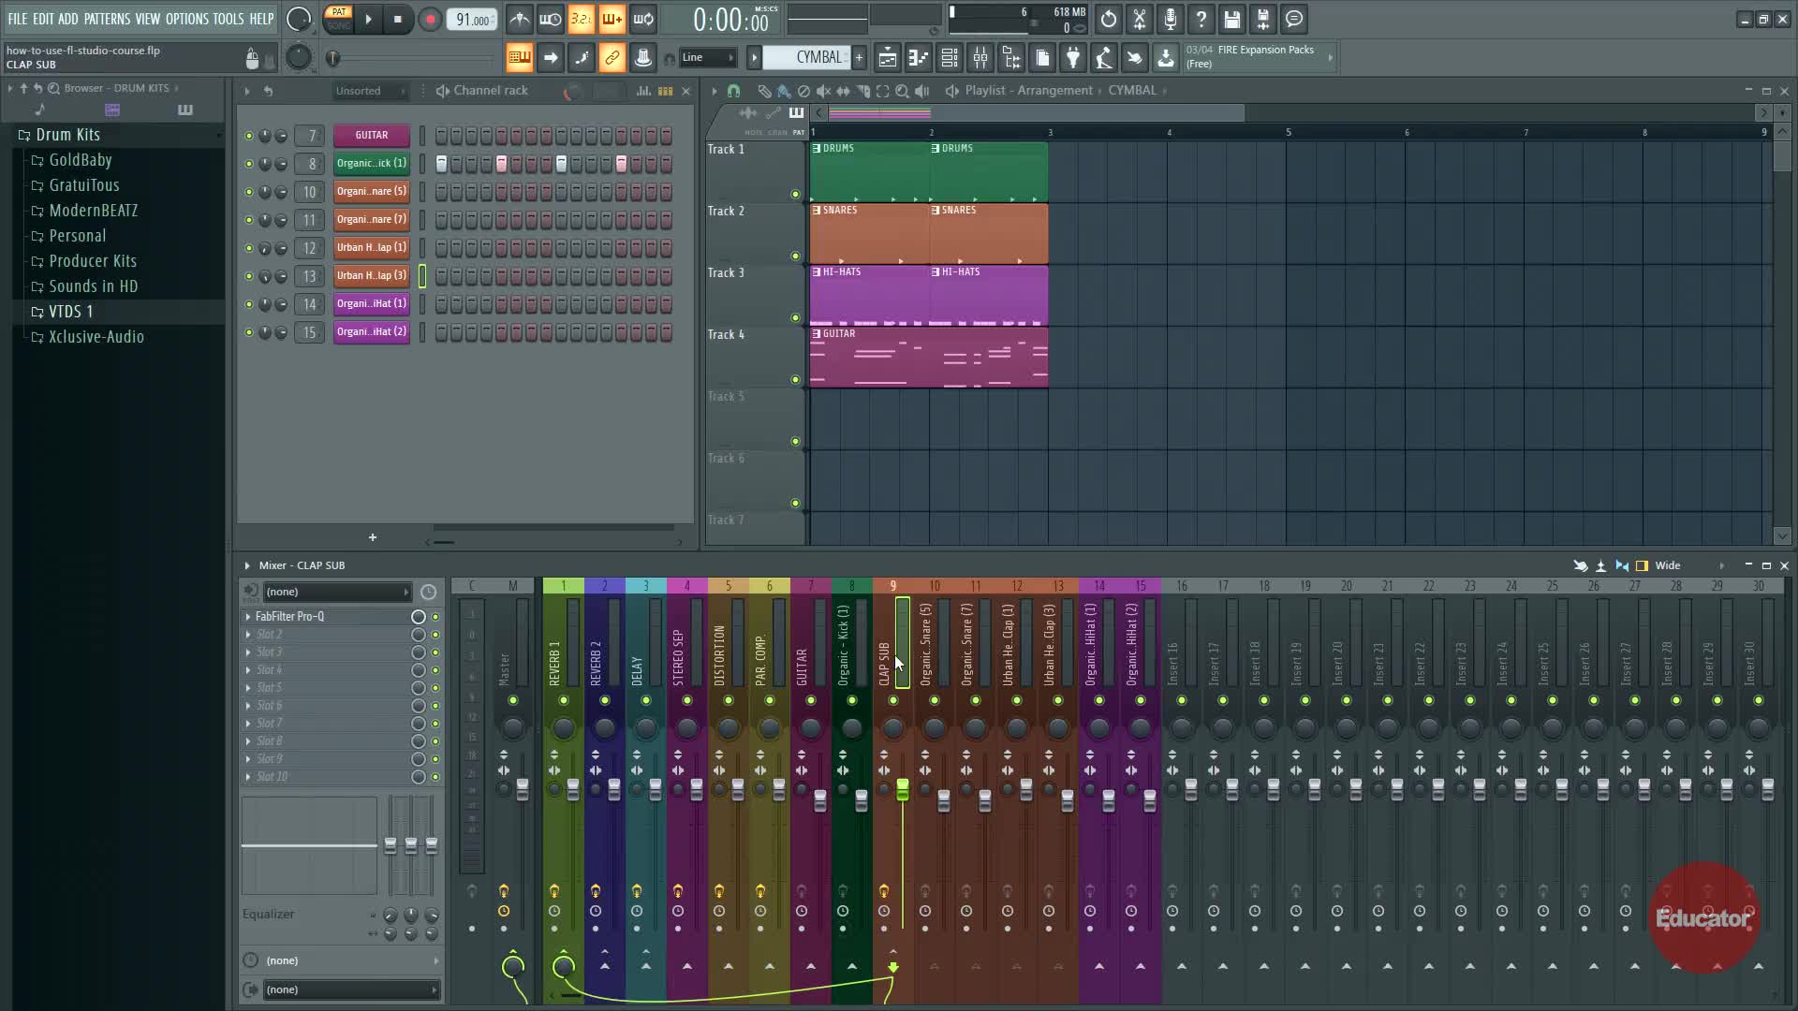Mute playlist Track 2 green dot

[x=796, y=256]
